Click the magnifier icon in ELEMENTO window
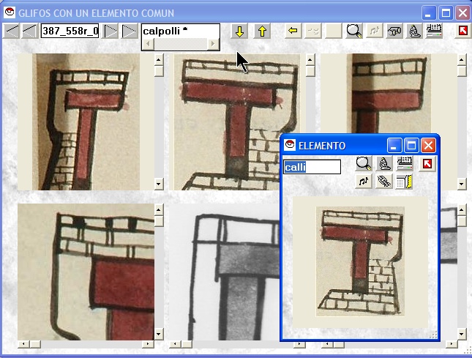 coord(364,163)
